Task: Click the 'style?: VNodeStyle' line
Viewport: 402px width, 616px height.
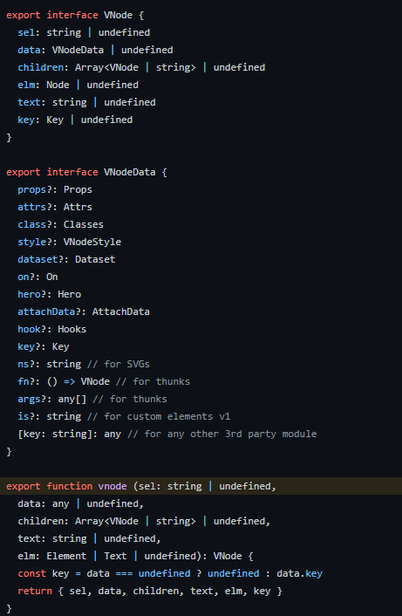Action: (x=70, y=242)
